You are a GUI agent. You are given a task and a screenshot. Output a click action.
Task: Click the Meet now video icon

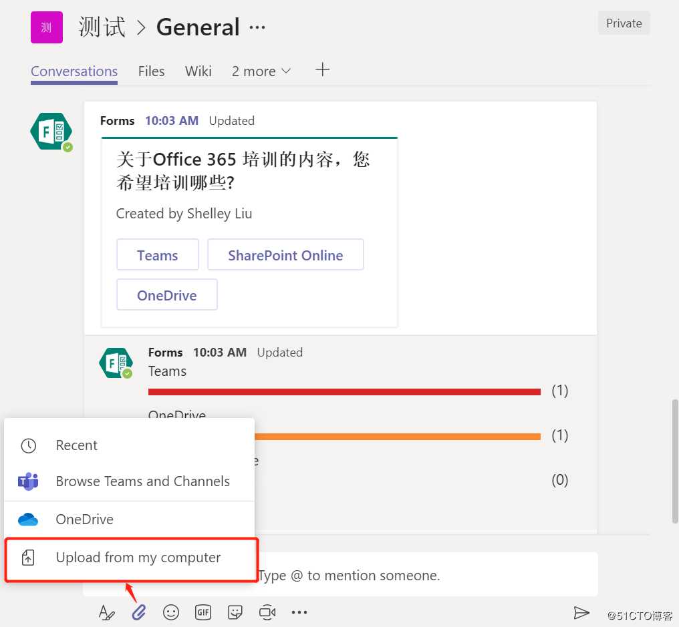click(267, 612)
